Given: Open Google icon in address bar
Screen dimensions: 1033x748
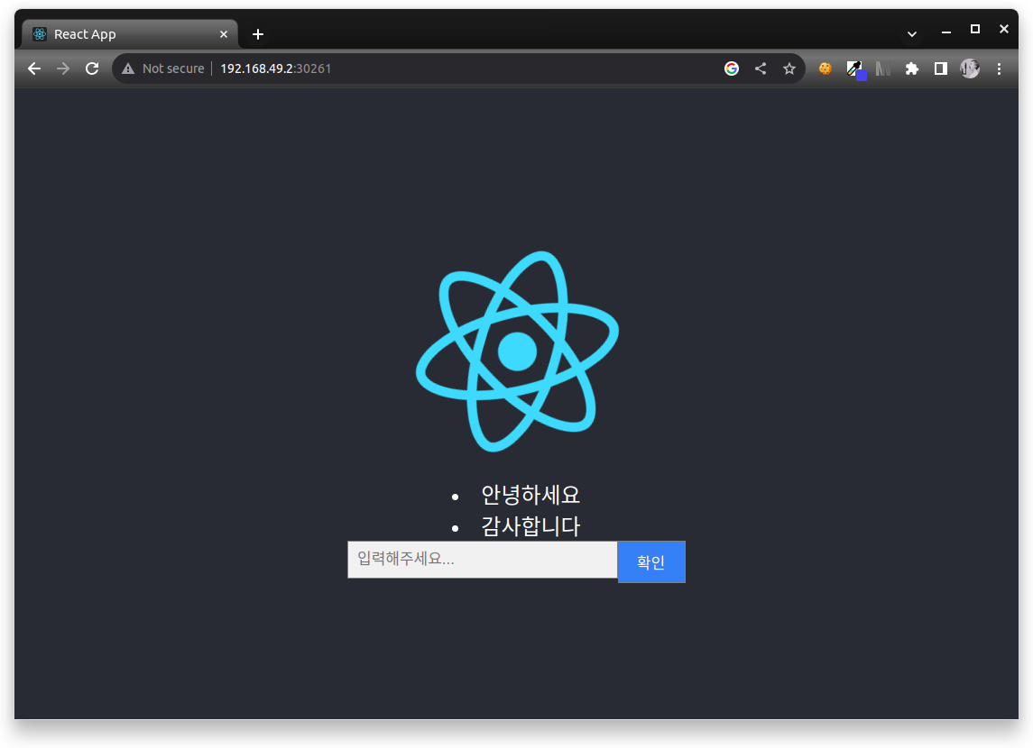Looking at the screenshot, I should coord(732,68).
